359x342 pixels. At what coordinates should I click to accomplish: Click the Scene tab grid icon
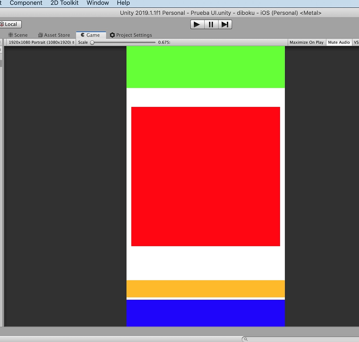pos(11,35)
